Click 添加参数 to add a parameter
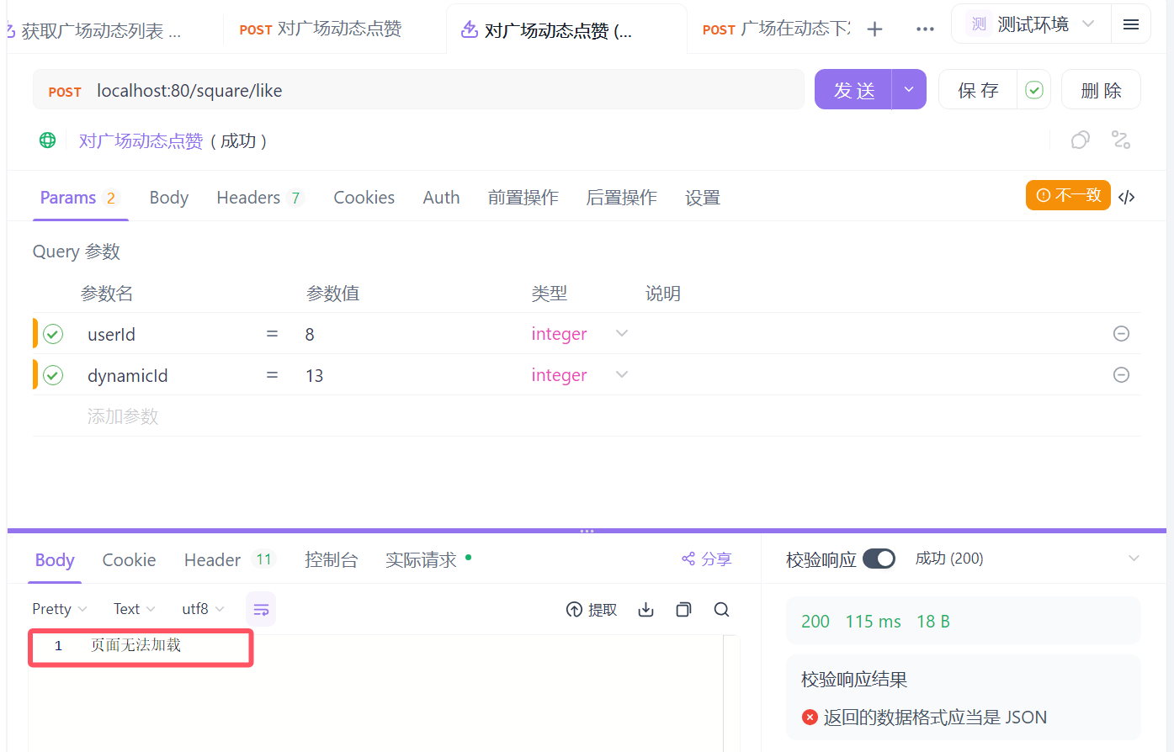Screen dimensions: 1174x752 [122, 416]
